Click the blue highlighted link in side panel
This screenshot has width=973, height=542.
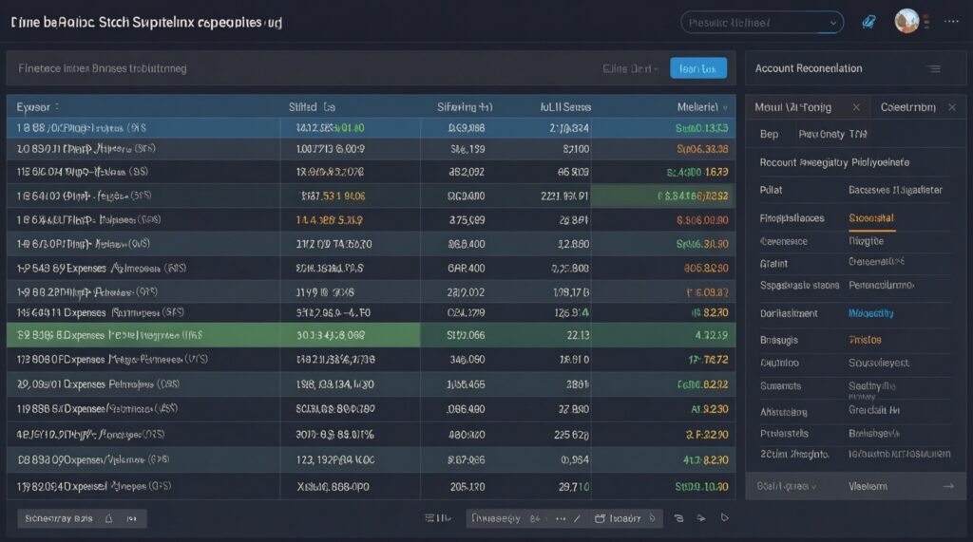[870, 313]
